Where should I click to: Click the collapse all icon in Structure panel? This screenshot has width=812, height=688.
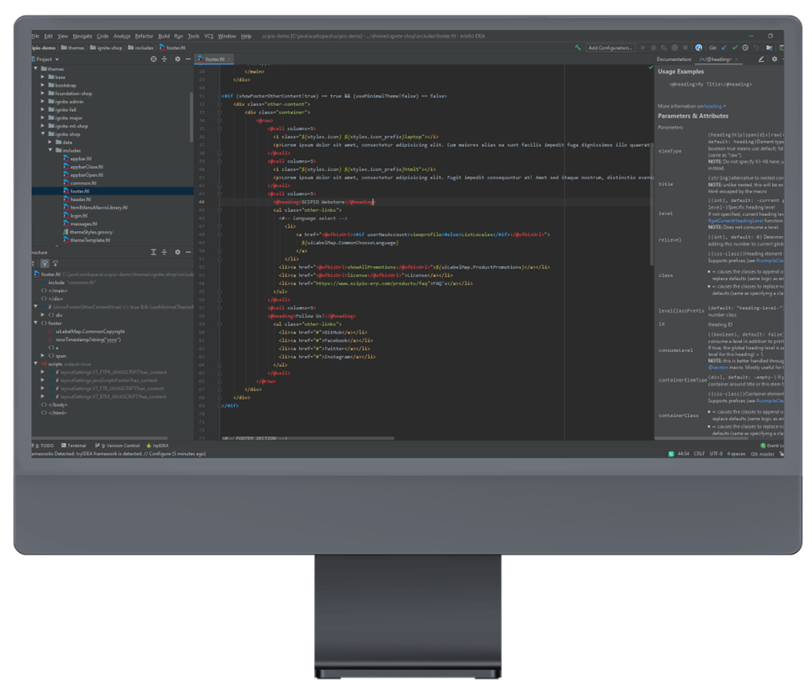tap(164, 253)
